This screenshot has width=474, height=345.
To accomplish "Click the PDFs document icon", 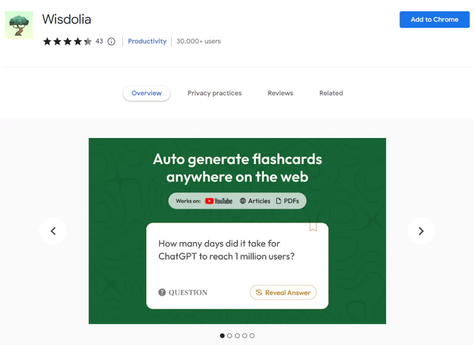I will (278, 201).
